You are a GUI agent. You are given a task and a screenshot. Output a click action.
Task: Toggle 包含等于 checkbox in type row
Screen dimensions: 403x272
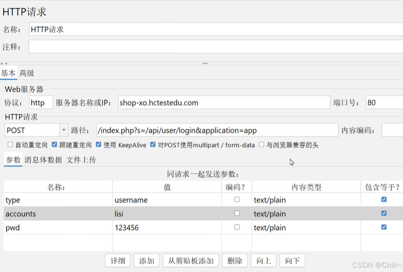pyautogui.click(x=384, y=199)
